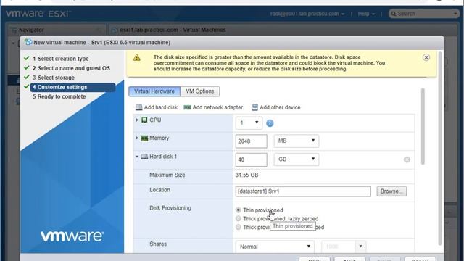Switch to the VM Options tab

[x=200, y=91]
